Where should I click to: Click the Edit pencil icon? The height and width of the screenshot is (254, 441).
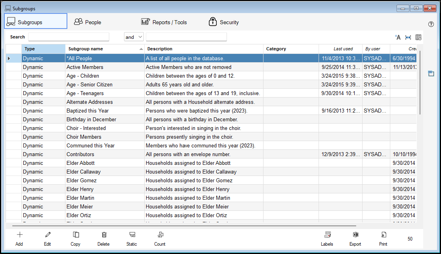point(48,235)
